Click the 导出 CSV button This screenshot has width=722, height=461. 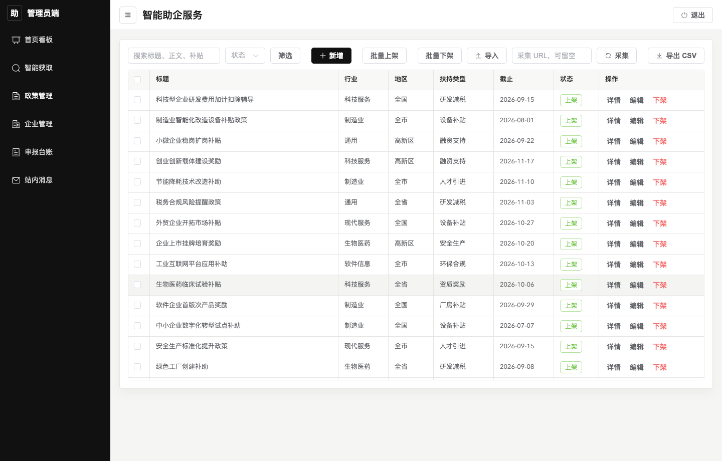pyautogui.click(x=676, y=56)
